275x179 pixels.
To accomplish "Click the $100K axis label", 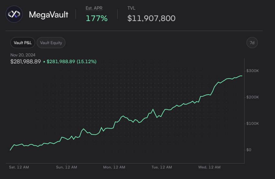I will pyautogui.click(x=253, y=124).
